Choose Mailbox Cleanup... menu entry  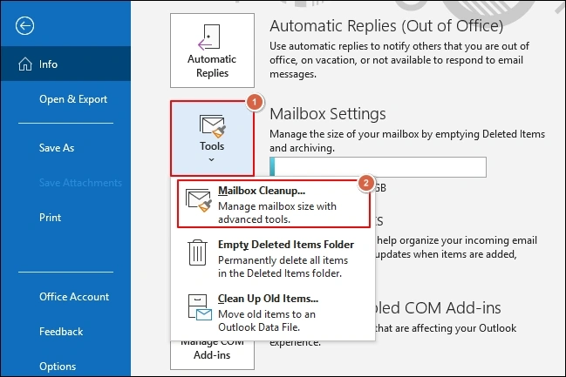point(274,204)
